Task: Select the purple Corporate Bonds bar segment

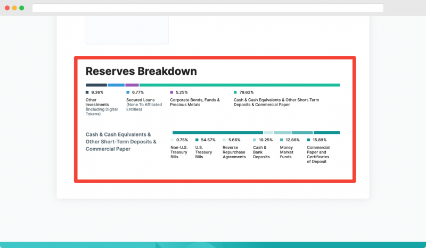Action: [x=132, y=85]
